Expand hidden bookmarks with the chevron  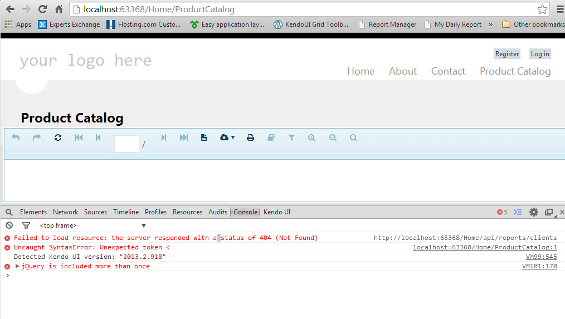coord(490,24)
